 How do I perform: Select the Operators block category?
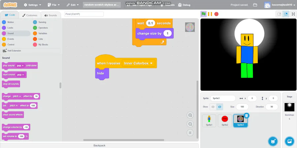click(41, 28)
